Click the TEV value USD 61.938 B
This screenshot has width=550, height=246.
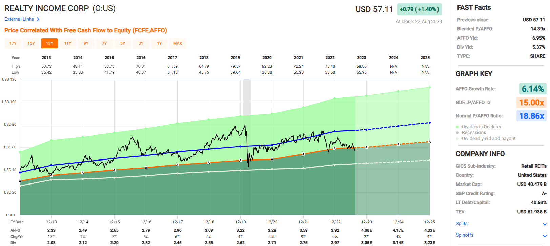[532, 212]
